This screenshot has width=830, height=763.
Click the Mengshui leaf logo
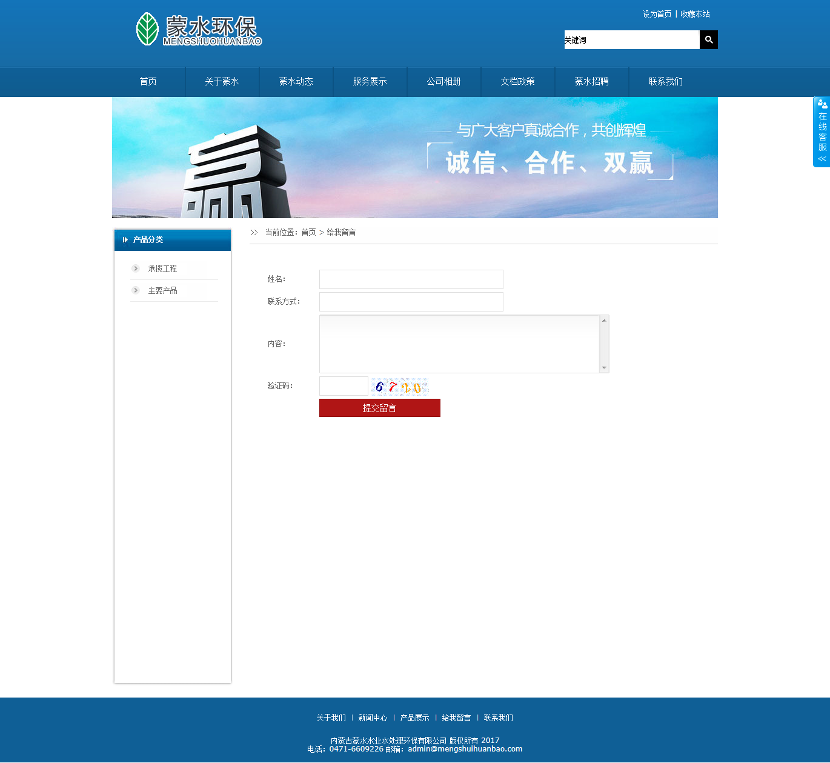coord(147,29)
